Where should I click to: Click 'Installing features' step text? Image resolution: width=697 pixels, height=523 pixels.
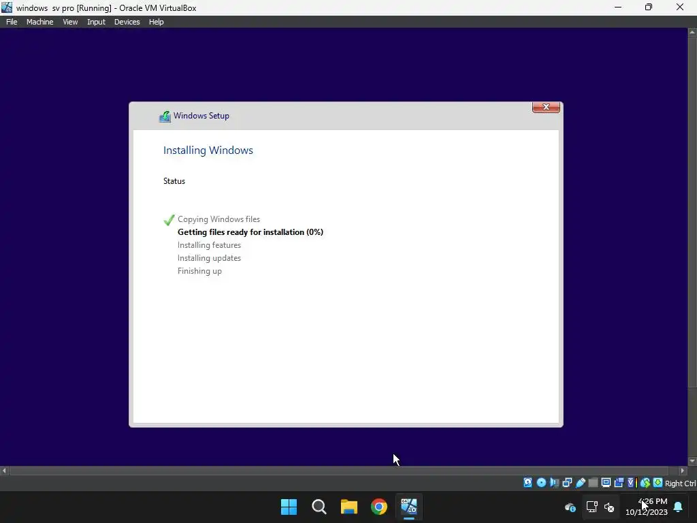209,245
